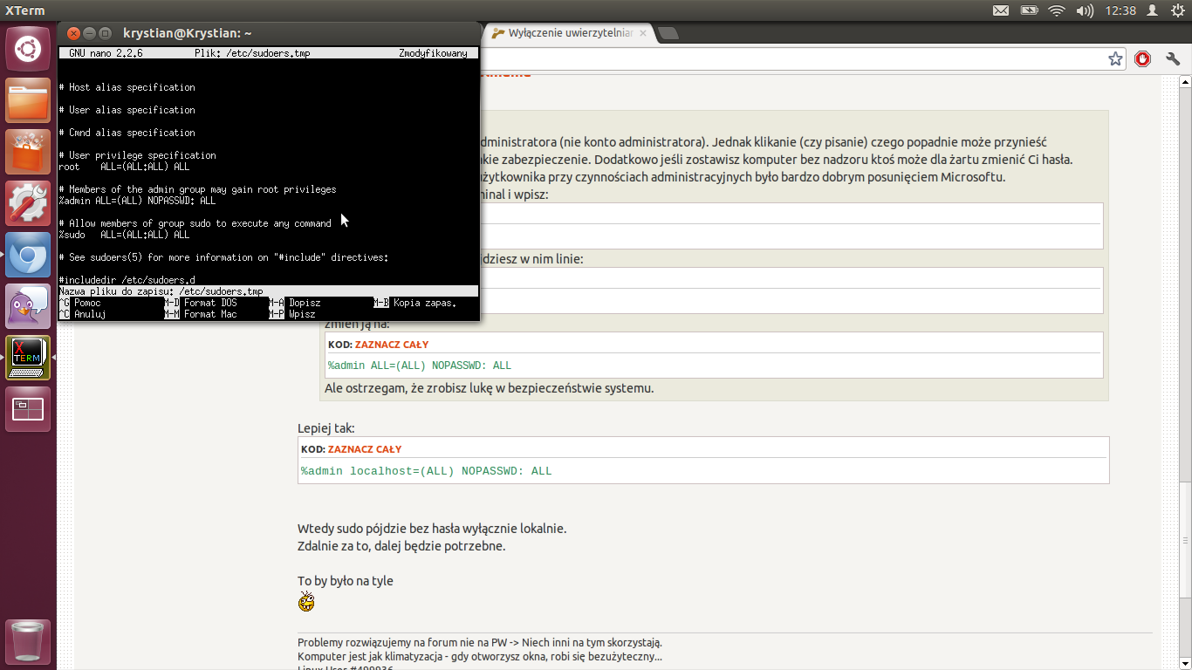The height and width of the screenshot is (670, 1192).
Task: Click ZAZNACZ CAŁY in the localhost code block
Action: click(364, 448)
